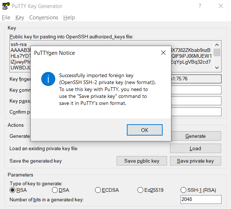This screenshot has height=209, width=231.
Task: Click the Key passphrase input field
Action: [196, 101]
